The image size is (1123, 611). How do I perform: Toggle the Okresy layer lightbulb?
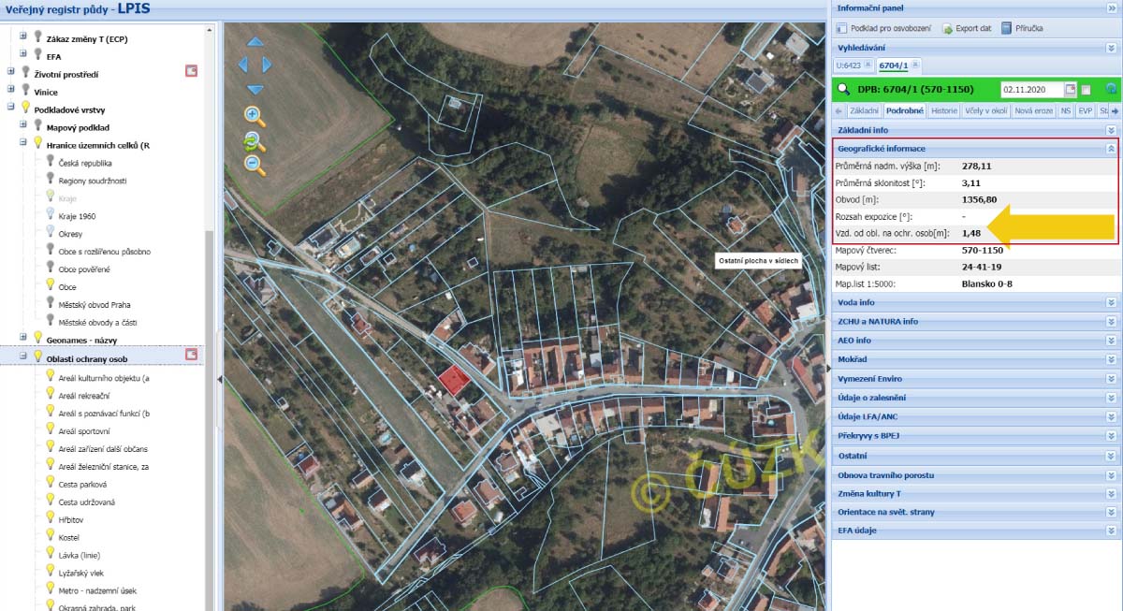click(x=51, y=233)
